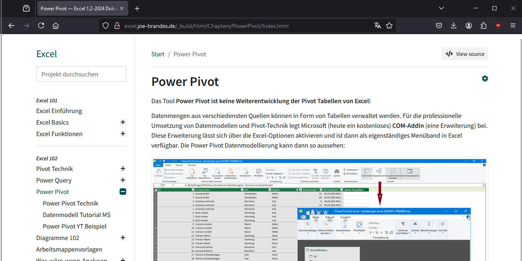The image size is (522, 261).
Task: Click the Start breadcrumb link
Action: (158, 54)
